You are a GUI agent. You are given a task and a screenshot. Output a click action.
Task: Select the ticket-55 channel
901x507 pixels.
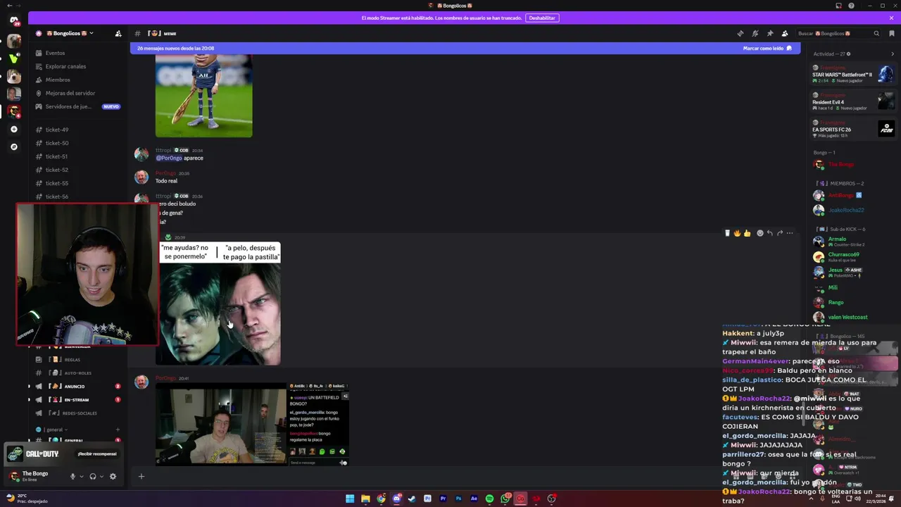(77, 183)
